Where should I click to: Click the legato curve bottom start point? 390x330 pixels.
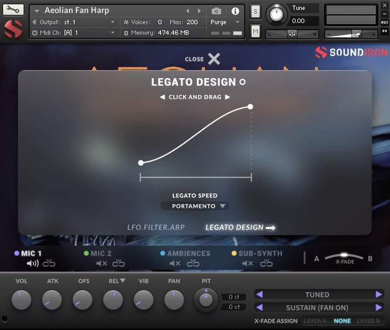141,163
